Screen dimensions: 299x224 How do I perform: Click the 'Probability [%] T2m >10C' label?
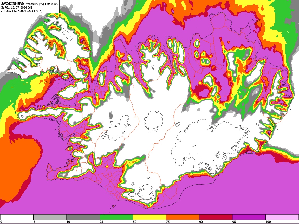point(42,4)
